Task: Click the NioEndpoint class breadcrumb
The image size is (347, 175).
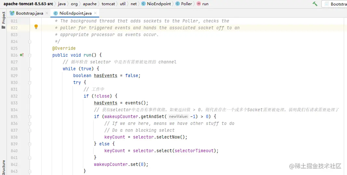Action: click(156, 4)
